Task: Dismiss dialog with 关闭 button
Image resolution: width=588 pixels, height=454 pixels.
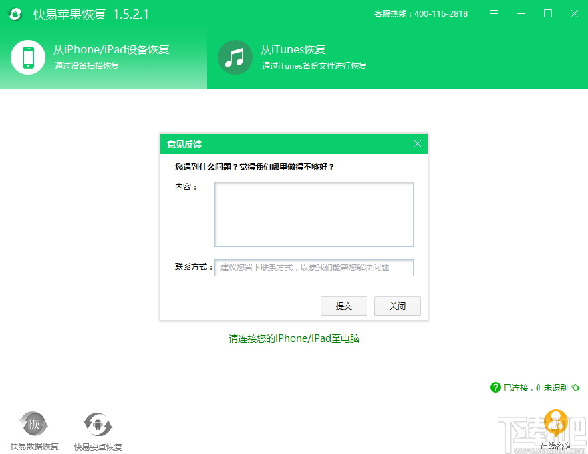Action: coord(397,306)
